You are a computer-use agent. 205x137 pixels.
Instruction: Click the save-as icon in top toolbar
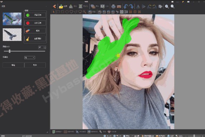[x=80, y=6]
